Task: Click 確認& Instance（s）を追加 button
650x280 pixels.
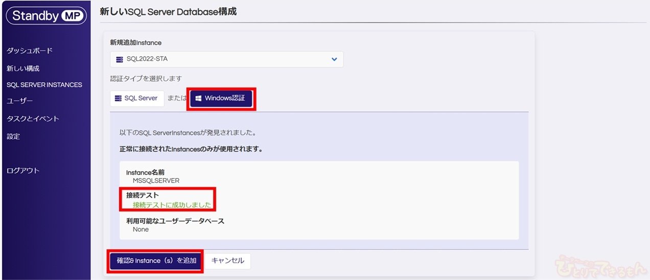Action: tap(156, 261)
